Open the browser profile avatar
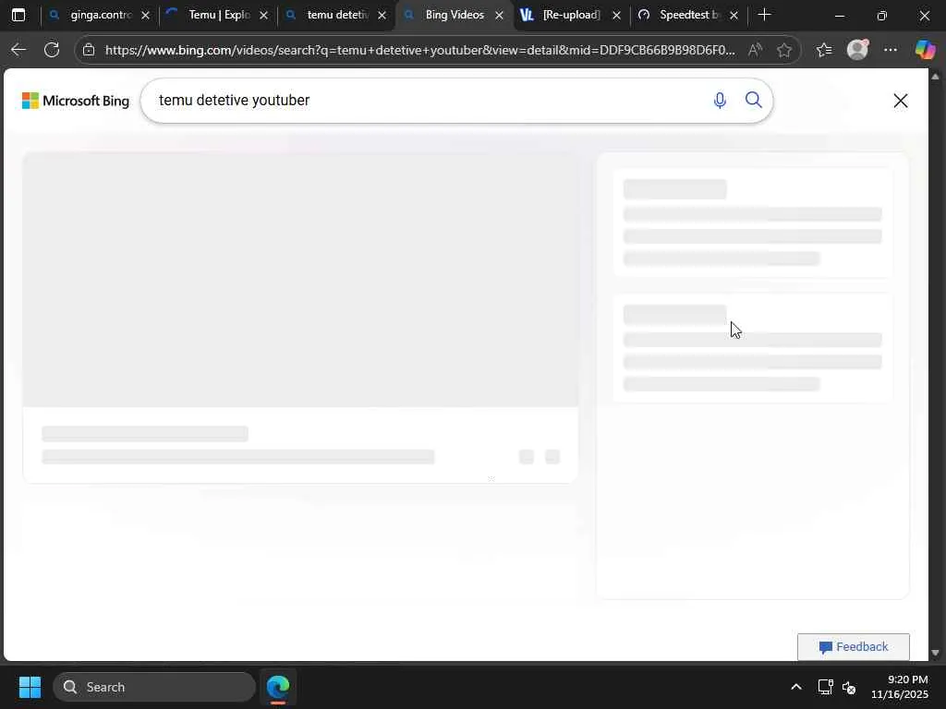The image size is (946, 709). (857, 50)
